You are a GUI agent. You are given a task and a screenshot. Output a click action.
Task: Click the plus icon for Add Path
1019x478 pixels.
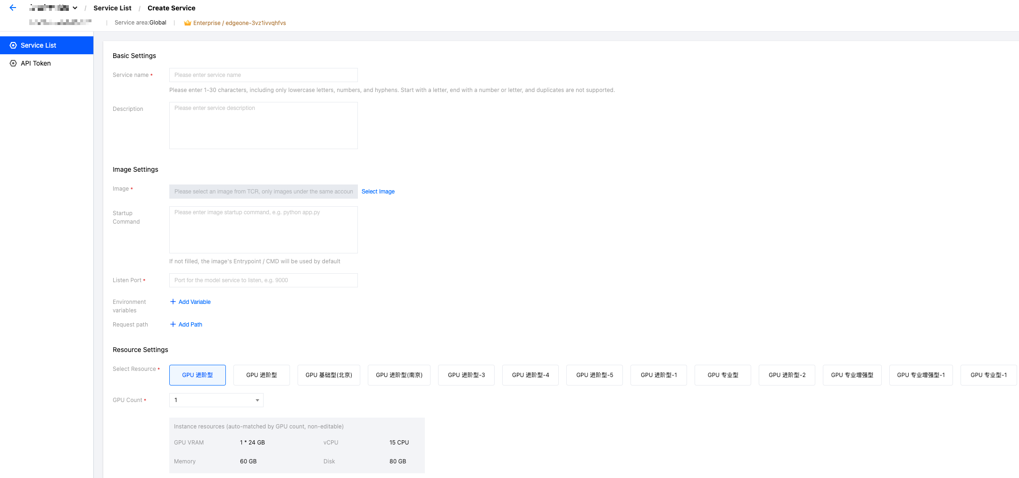pyautogui.click(x=173, y=324)
